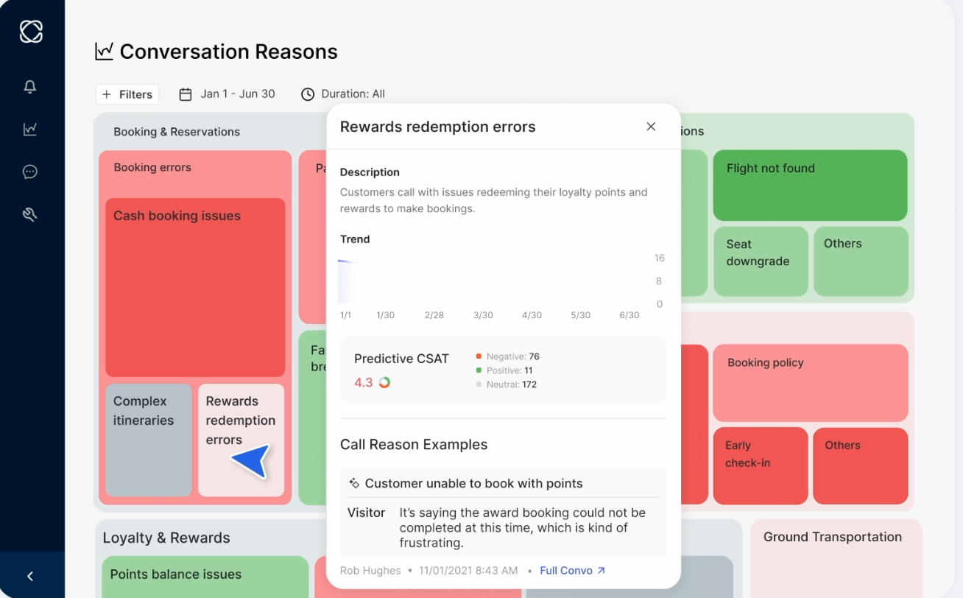Click the Predictive CSAT donut icon
Screen dimensions: 963x598
pyautogui.click(x=384, y=382)
